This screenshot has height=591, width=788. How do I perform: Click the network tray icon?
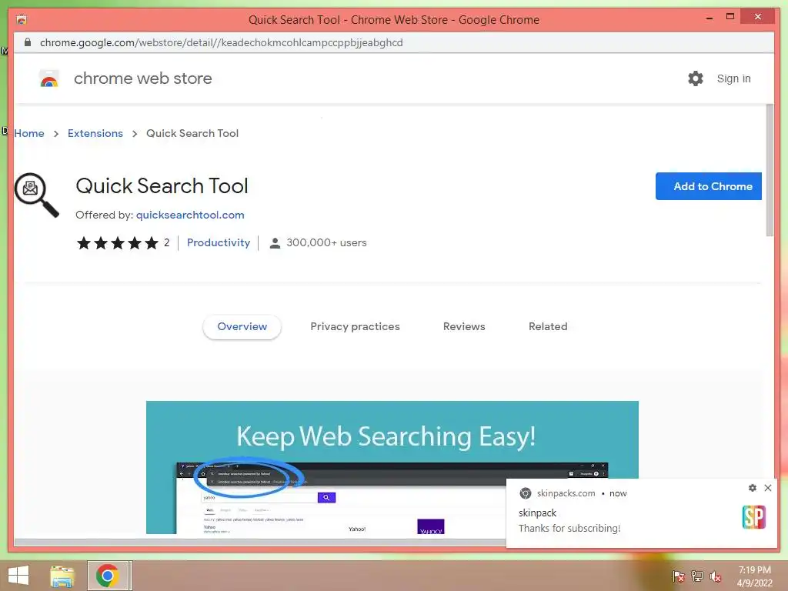pyautogui.click(x=696, y=576)
